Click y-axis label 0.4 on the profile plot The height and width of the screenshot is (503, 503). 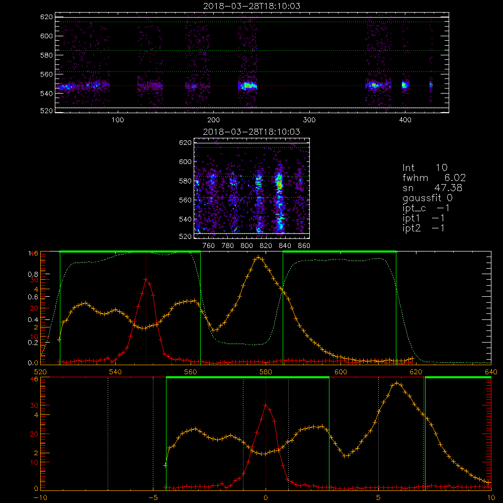(33, 319)
